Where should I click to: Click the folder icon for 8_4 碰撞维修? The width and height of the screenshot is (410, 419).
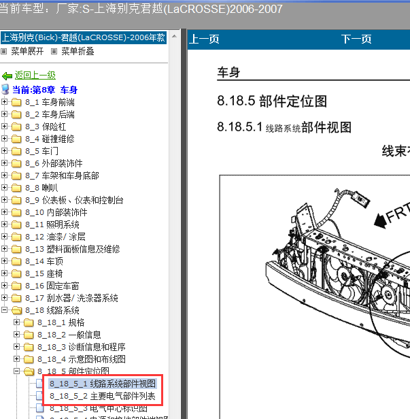16,139
